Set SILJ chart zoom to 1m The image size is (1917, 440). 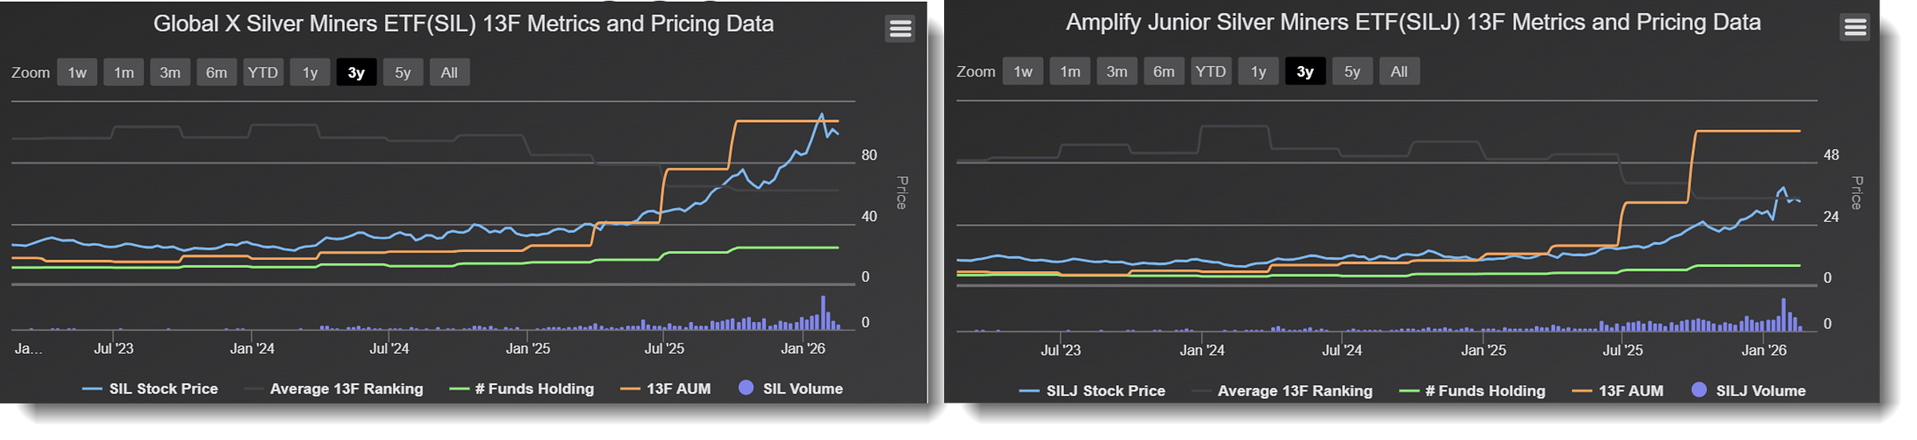pos(1070,72)
